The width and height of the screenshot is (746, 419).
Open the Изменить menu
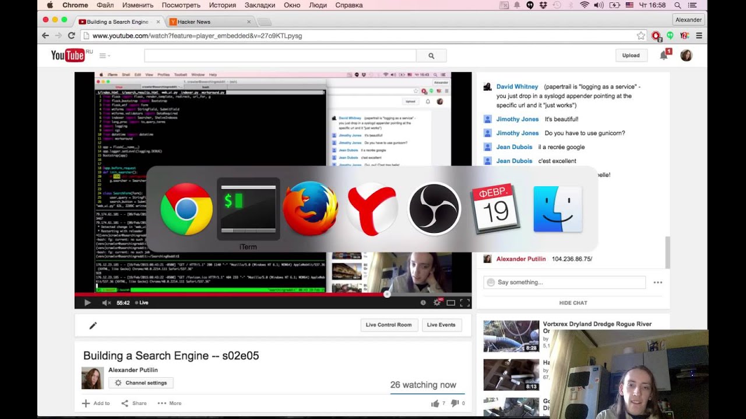pos(138,5)
